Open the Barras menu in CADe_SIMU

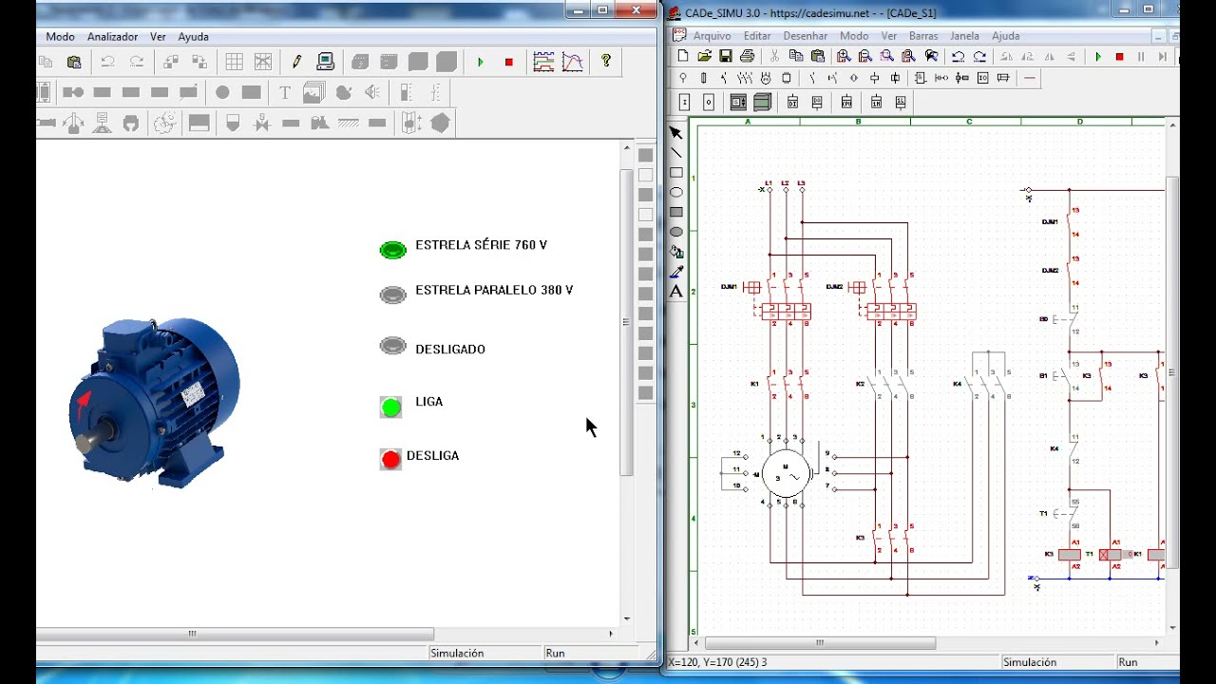tap(923, 36)
